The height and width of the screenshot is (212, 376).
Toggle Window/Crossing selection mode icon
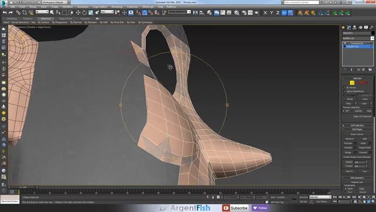71,12
